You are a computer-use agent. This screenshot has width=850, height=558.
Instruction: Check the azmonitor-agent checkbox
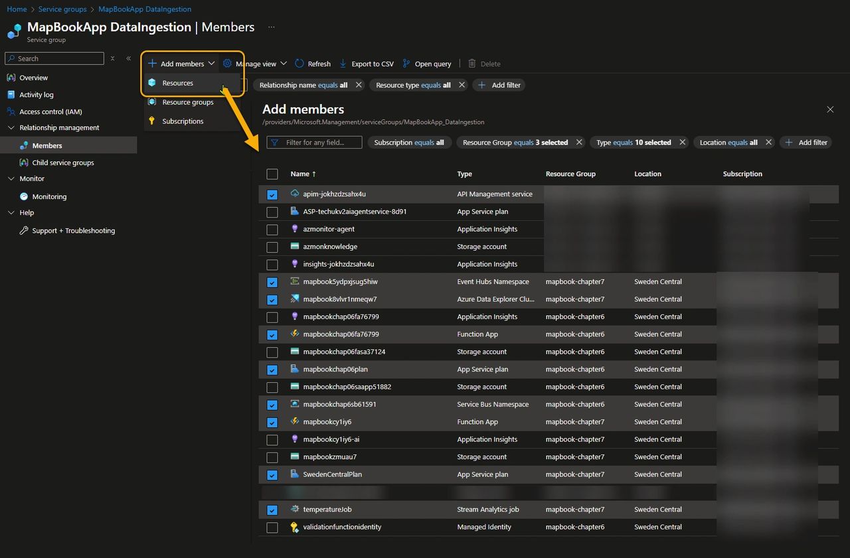coord(272,230)
